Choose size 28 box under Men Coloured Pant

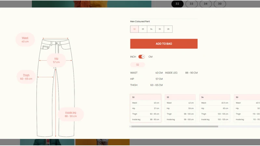click(x=168, y=29)
